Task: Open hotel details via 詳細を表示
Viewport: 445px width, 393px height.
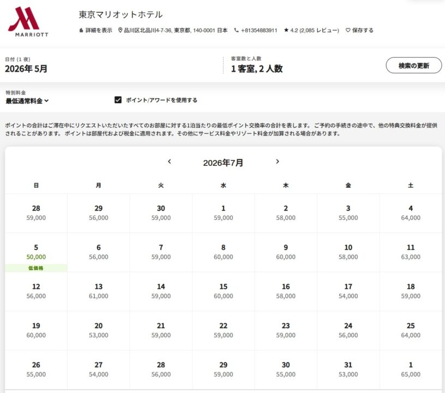Action: pos(96,31)
